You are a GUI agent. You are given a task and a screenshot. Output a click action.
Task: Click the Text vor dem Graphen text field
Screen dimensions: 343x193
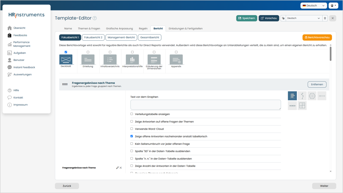(x=206, y=105)
